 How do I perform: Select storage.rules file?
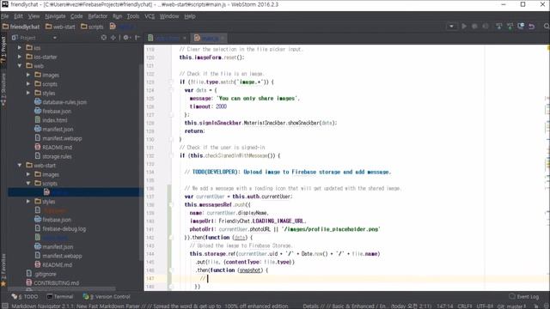(57, 156)
